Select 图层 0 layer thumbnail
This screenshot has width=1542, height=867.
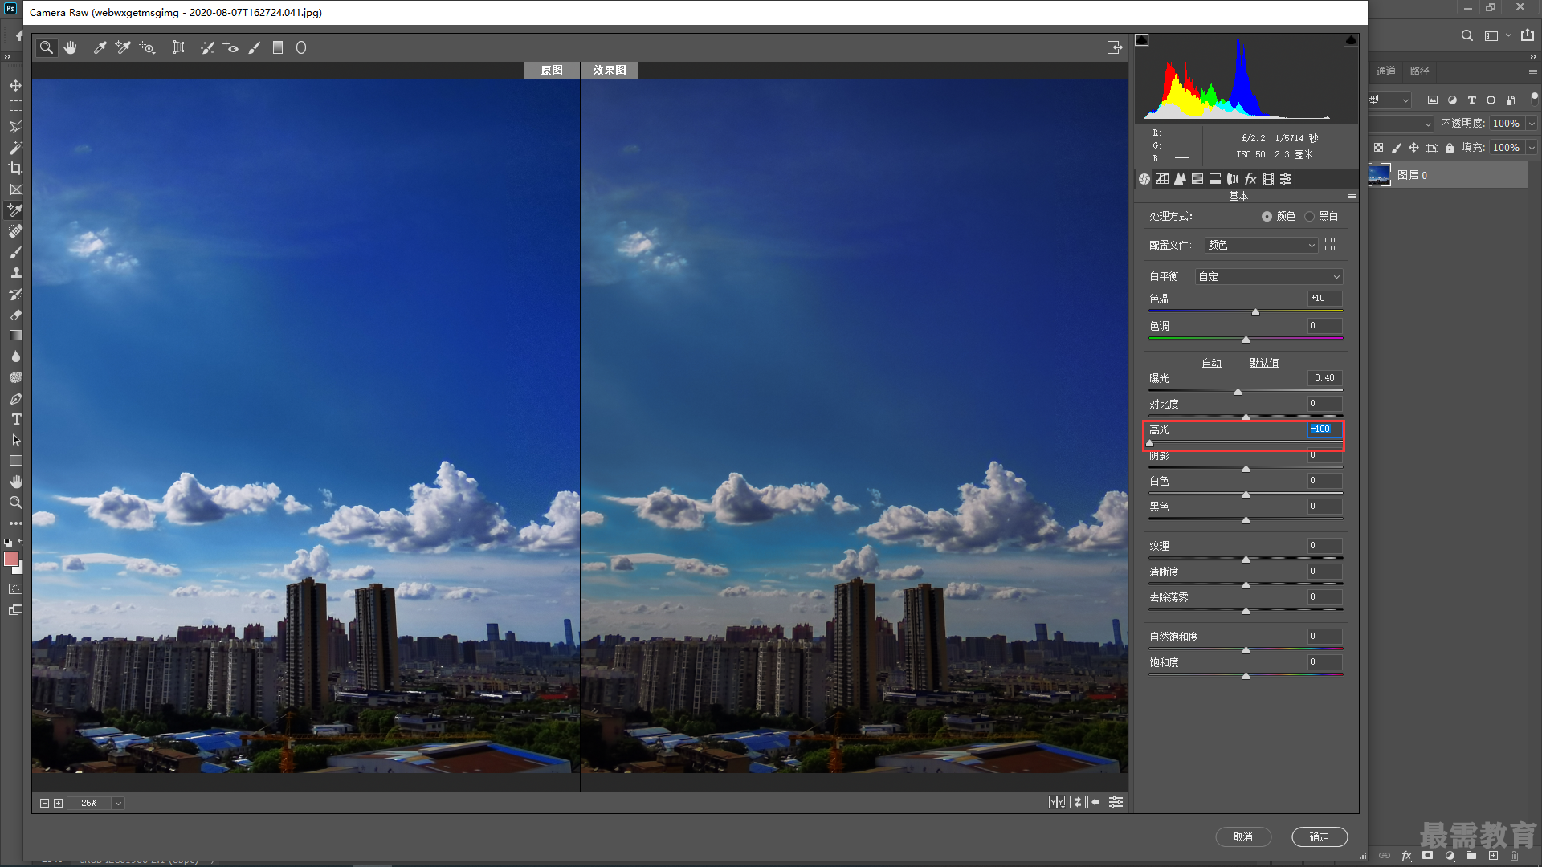click(x=1379, y=175)
